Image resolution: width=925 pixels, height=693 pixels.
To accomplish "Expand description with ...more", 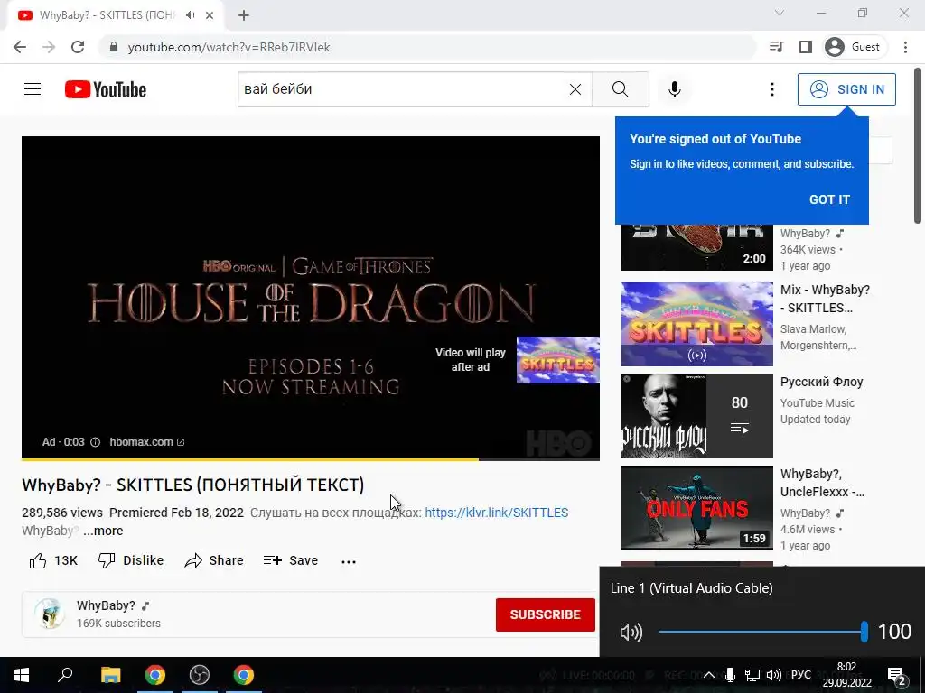I will (103, 531).
